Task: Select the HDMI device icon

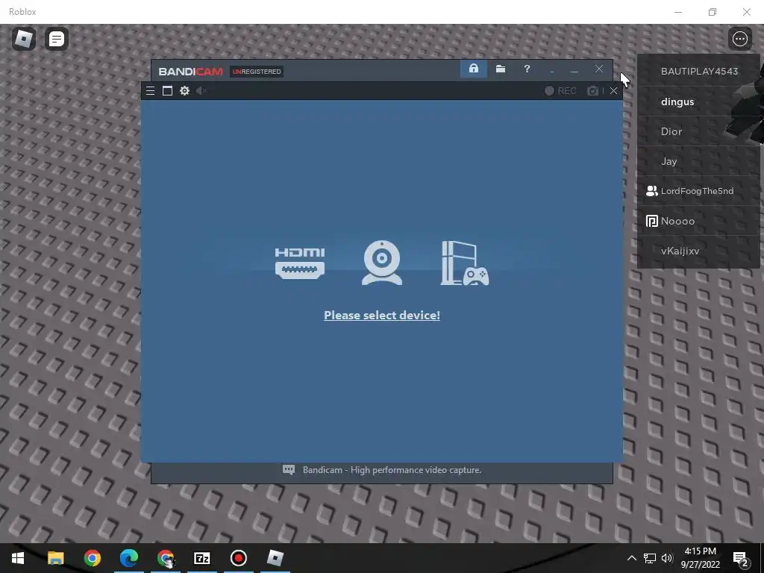Action: pos(300,263)
